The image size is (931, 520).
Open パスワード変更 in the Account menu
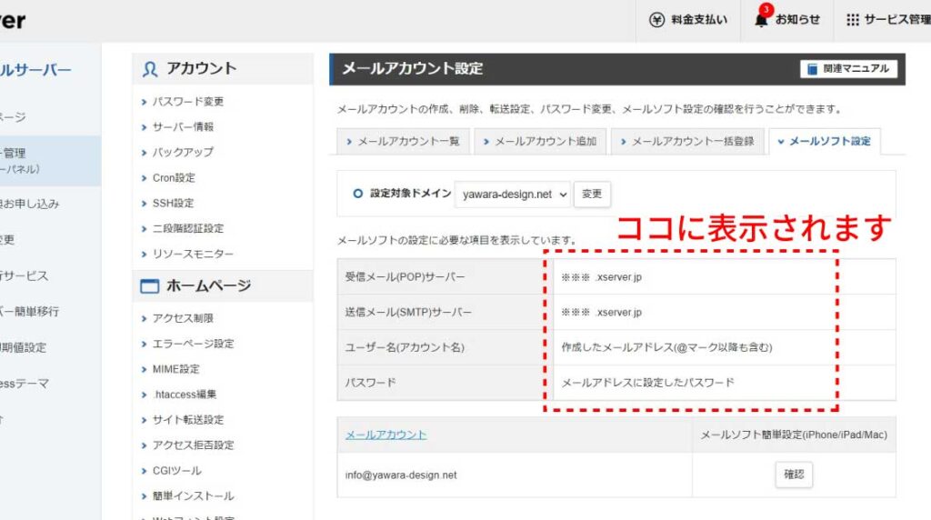pos(187,102)
